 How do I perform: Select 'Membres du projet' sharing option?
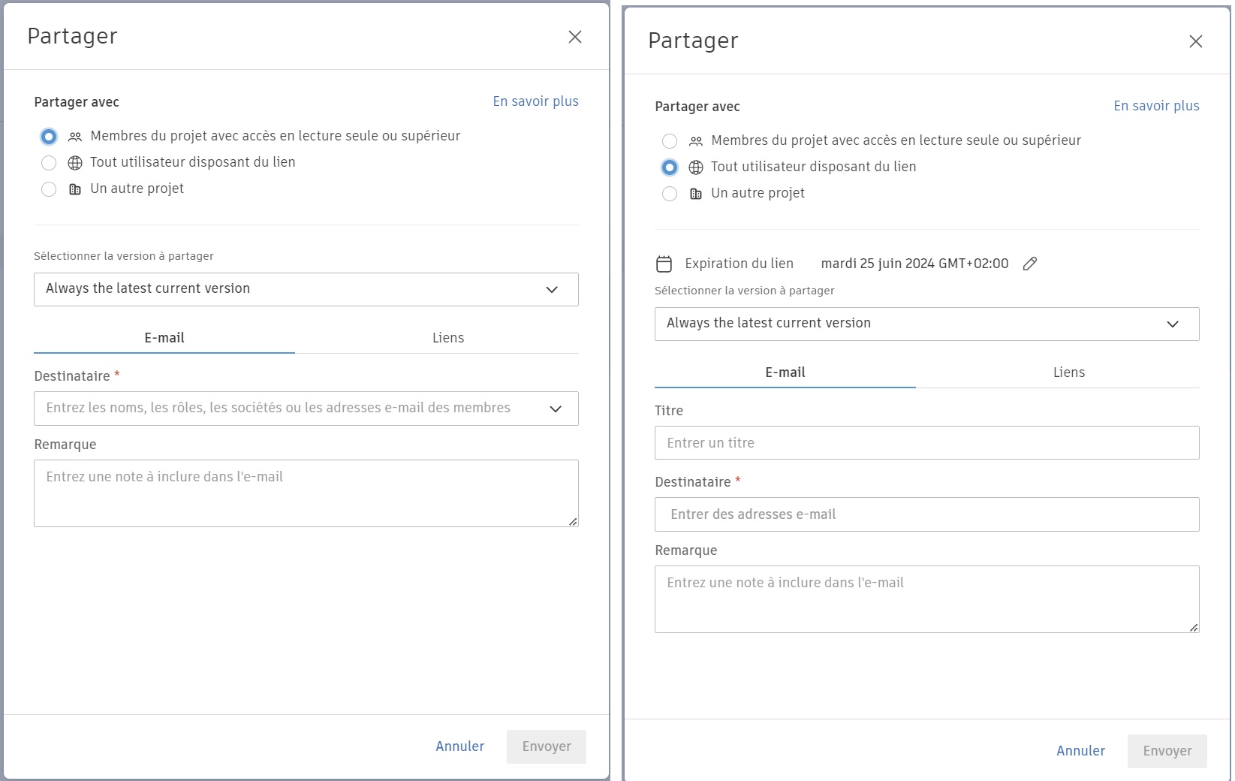tap(49, 136)
